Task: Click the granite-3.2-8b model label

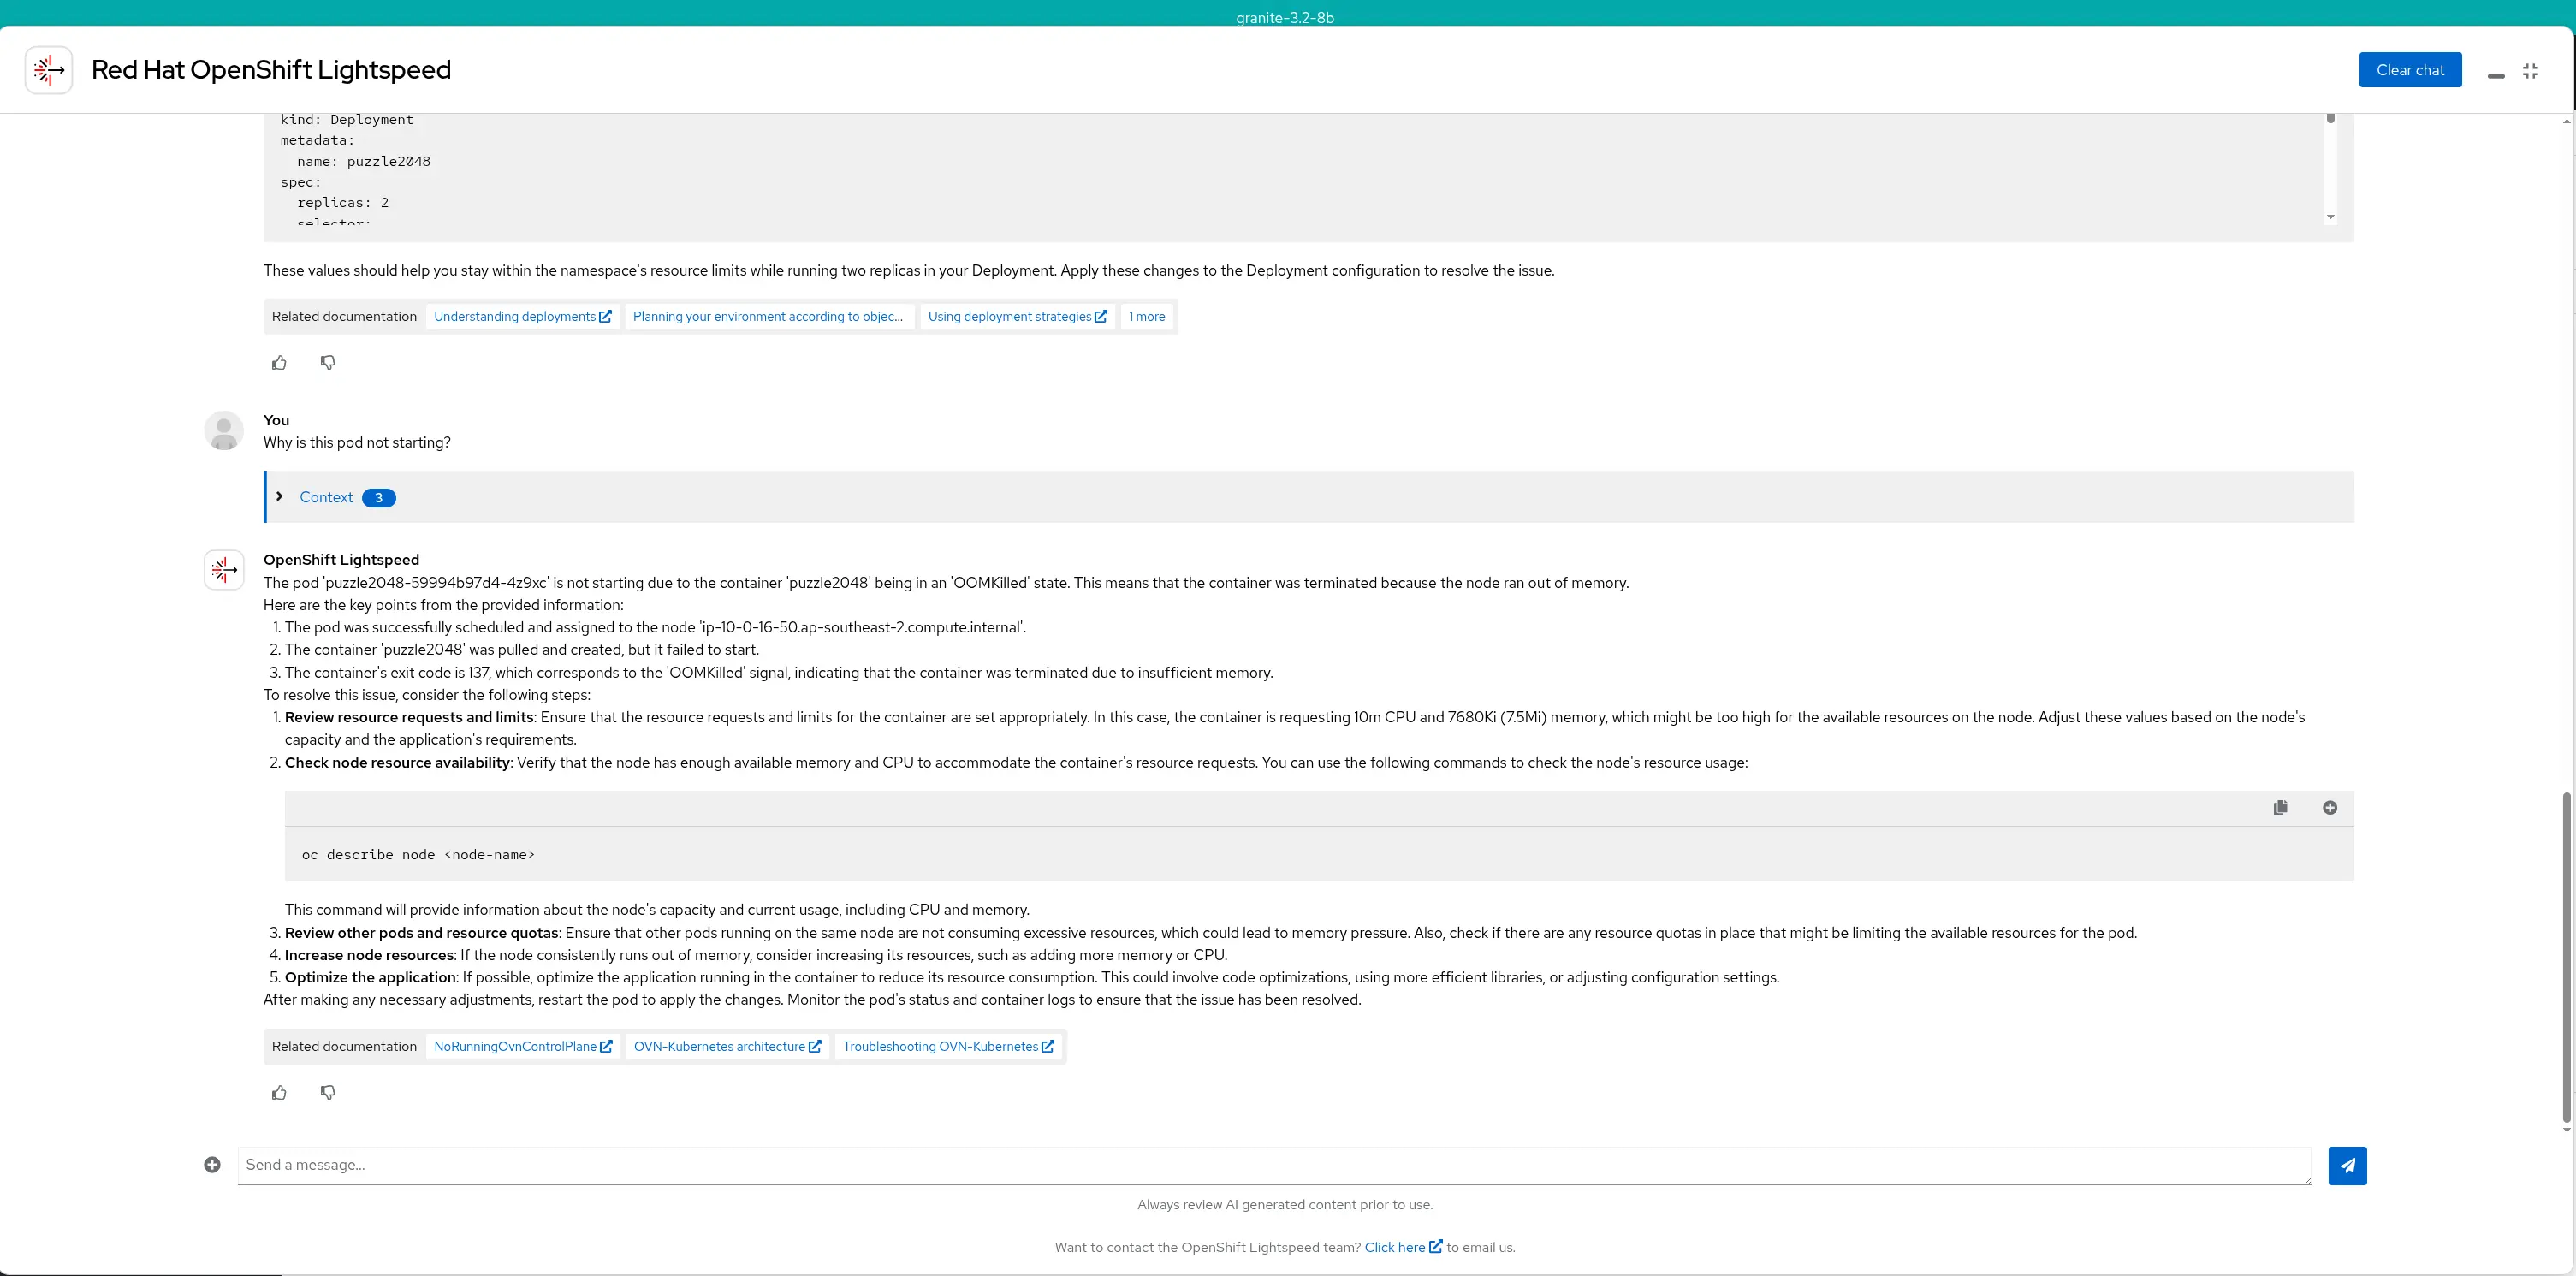Action: pos(1285,17)
